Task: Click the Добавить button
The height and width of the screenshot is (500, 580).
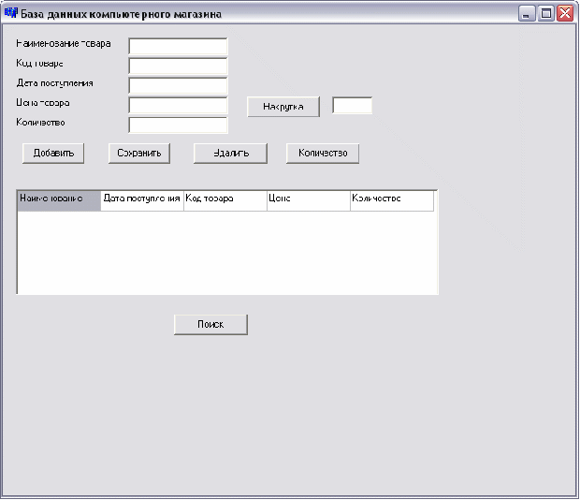Action: pos(53,154)
